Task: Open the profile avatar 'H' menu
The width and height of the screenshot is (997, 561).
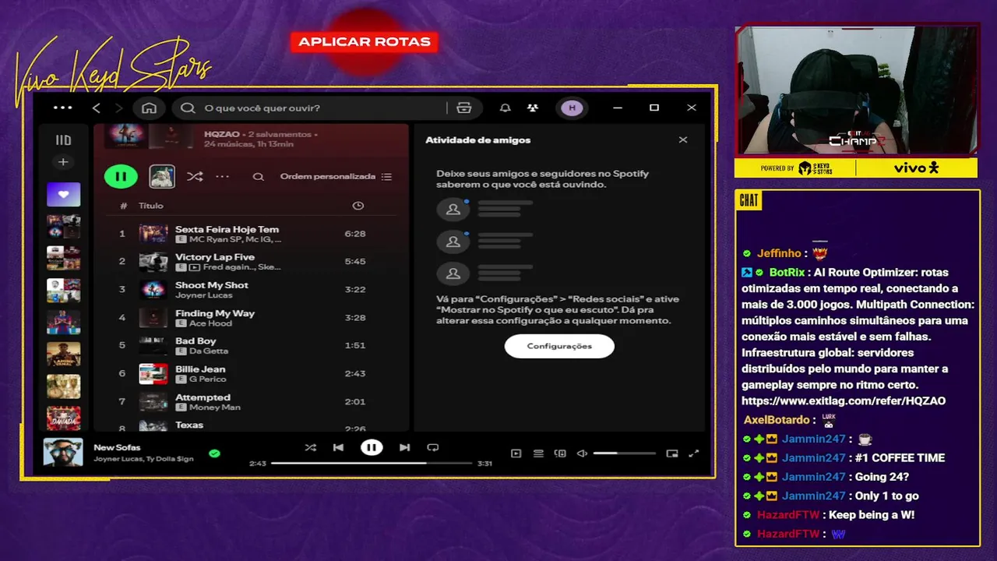Action: tap(572, 108)
